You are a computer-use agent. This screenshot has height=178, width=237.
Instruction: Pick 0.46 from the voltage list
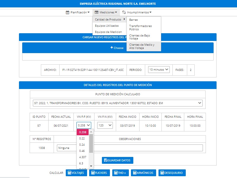click(x=83, y=151)
